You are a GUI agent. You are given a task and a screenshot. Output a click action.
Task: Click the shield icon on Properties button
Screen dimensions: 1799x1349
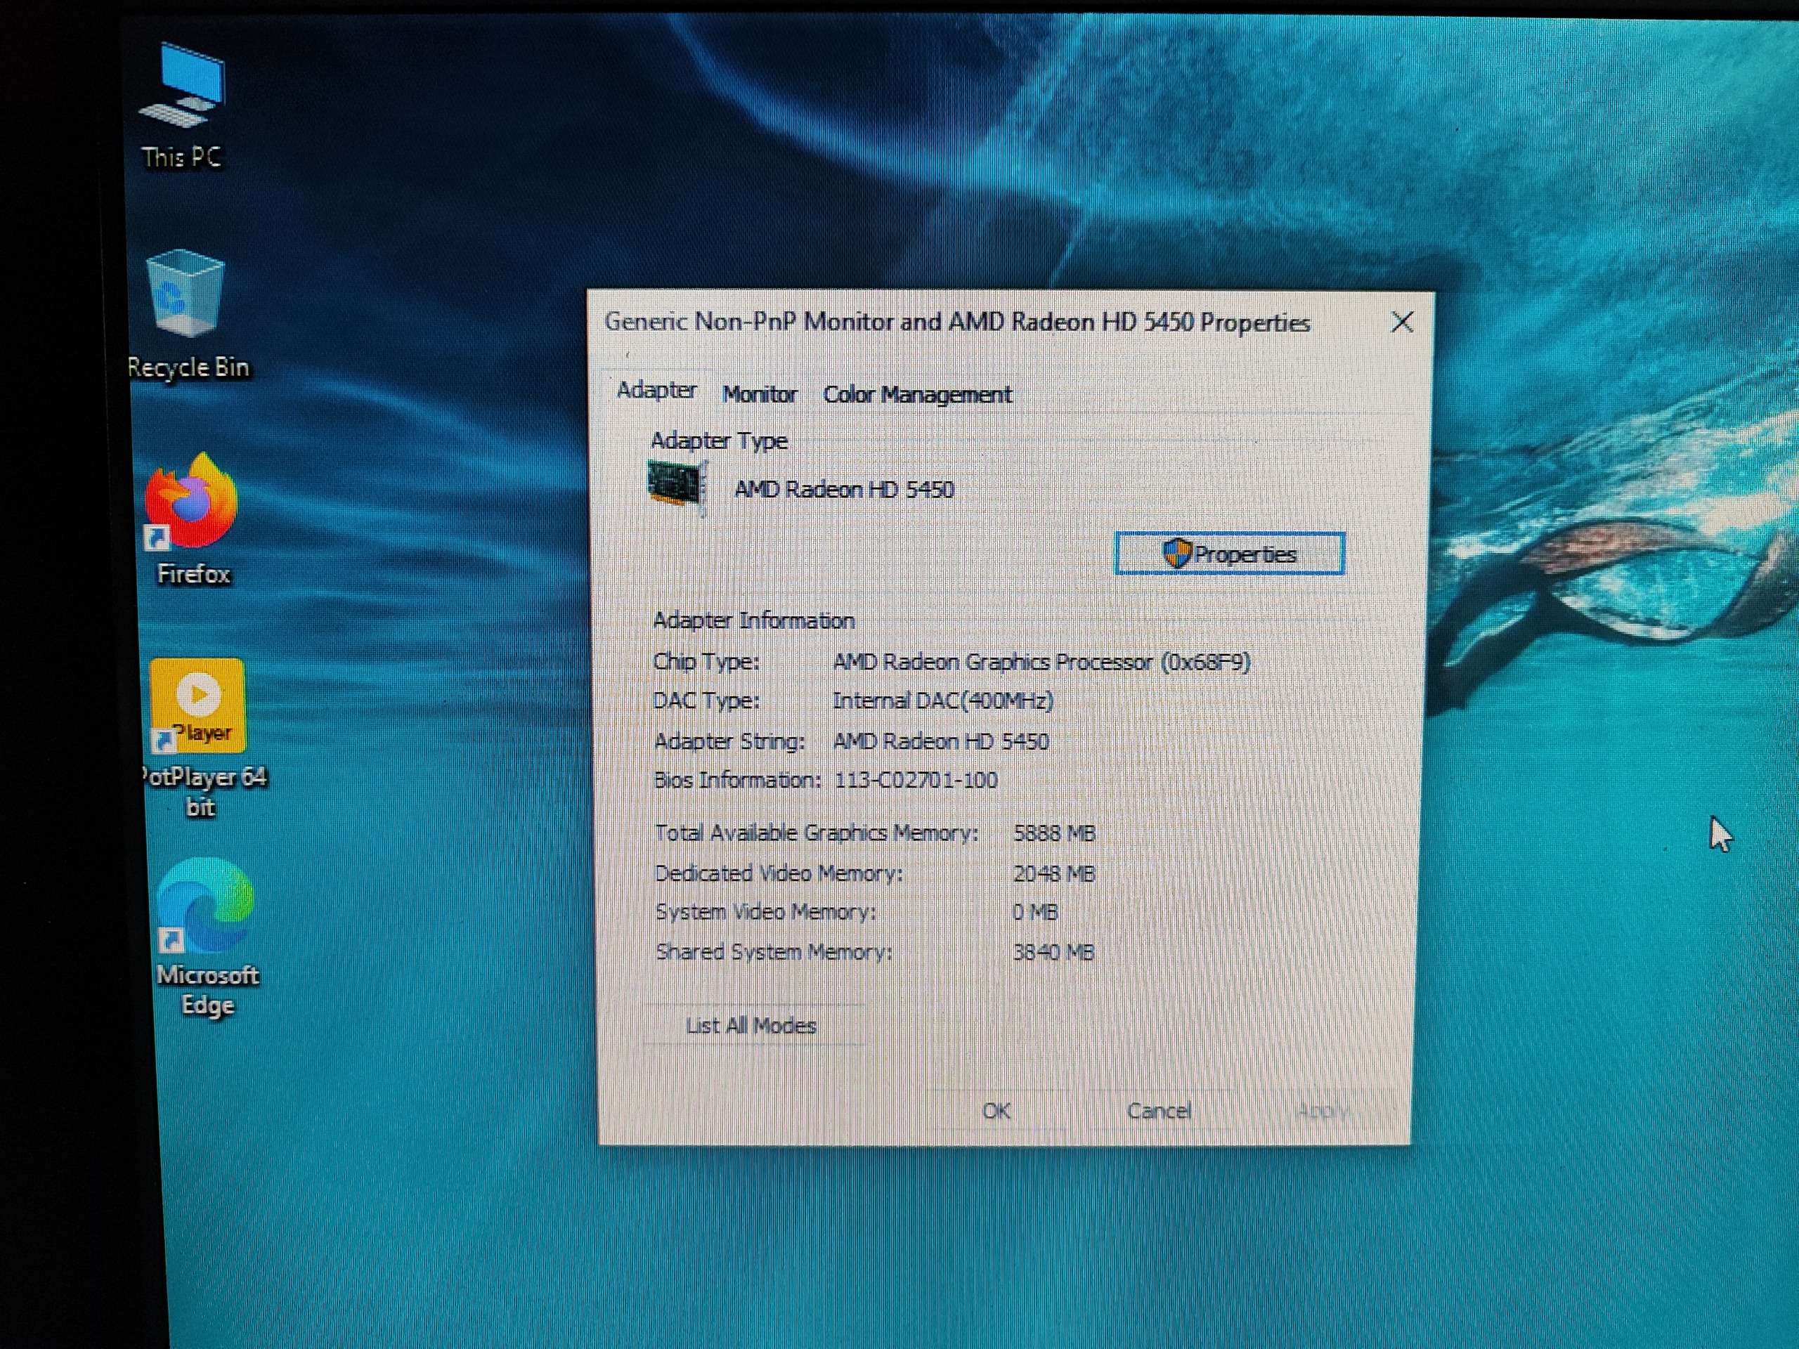[x=1176, y=554]
